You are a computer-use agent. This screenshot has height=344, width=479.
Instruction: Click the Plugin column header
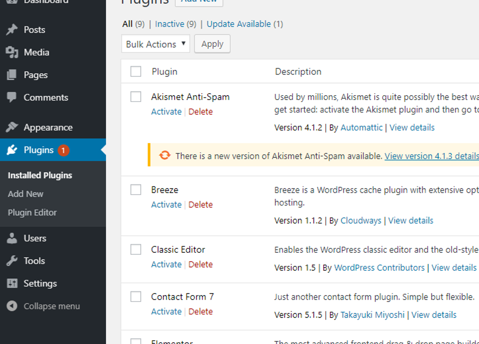[x=164, y=71]
